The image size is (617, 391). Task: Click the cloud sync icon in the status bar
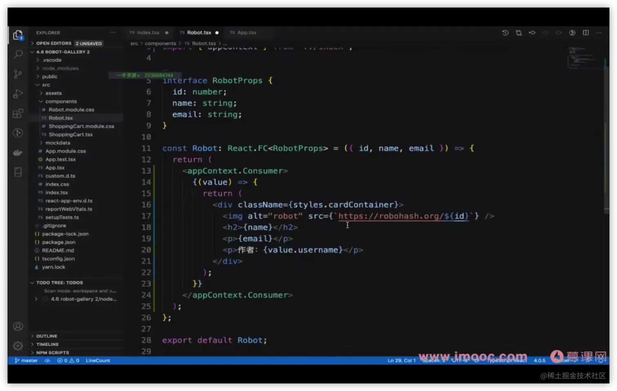pos(47,360)
